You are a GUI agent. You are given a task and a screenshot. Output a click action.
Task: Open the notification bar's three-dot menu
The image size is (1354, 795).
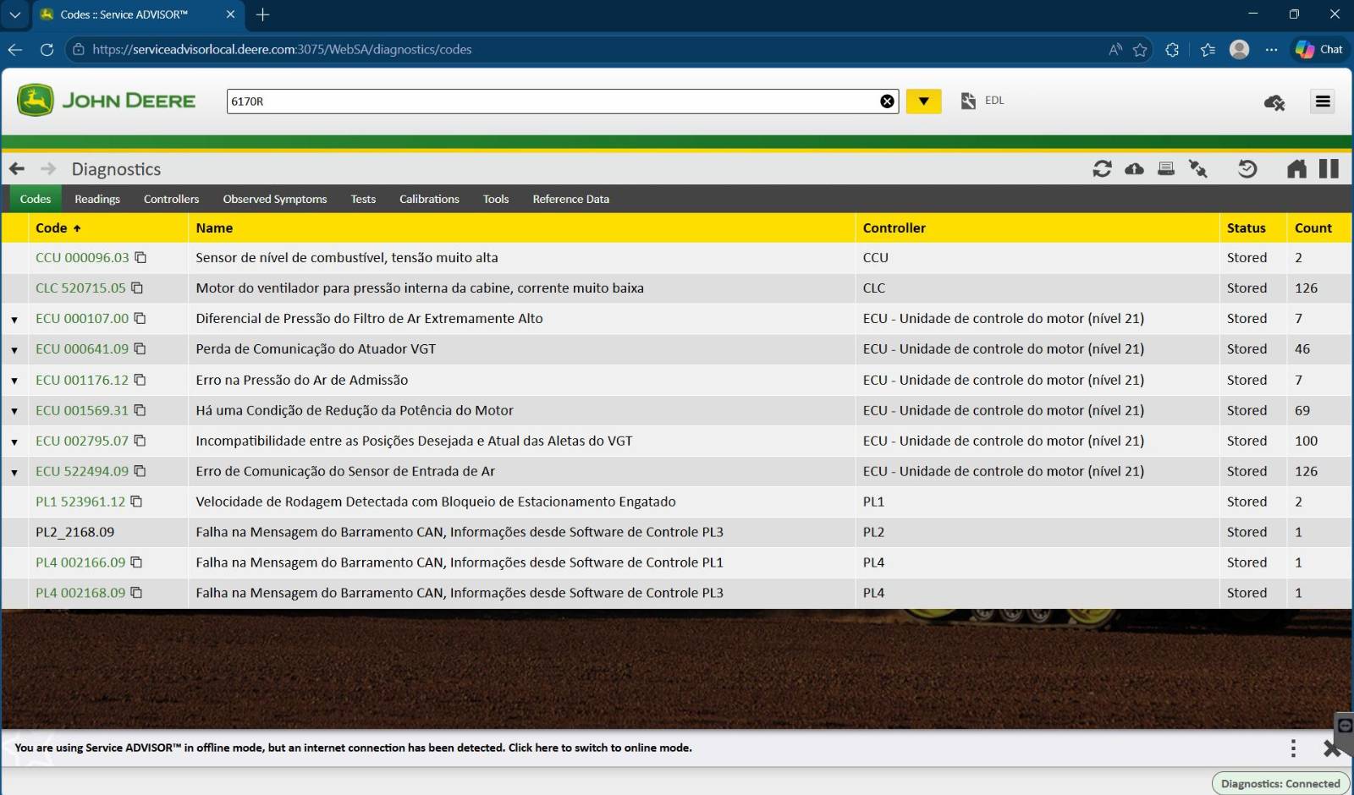pyautogui.click(x=1293, y=748)
